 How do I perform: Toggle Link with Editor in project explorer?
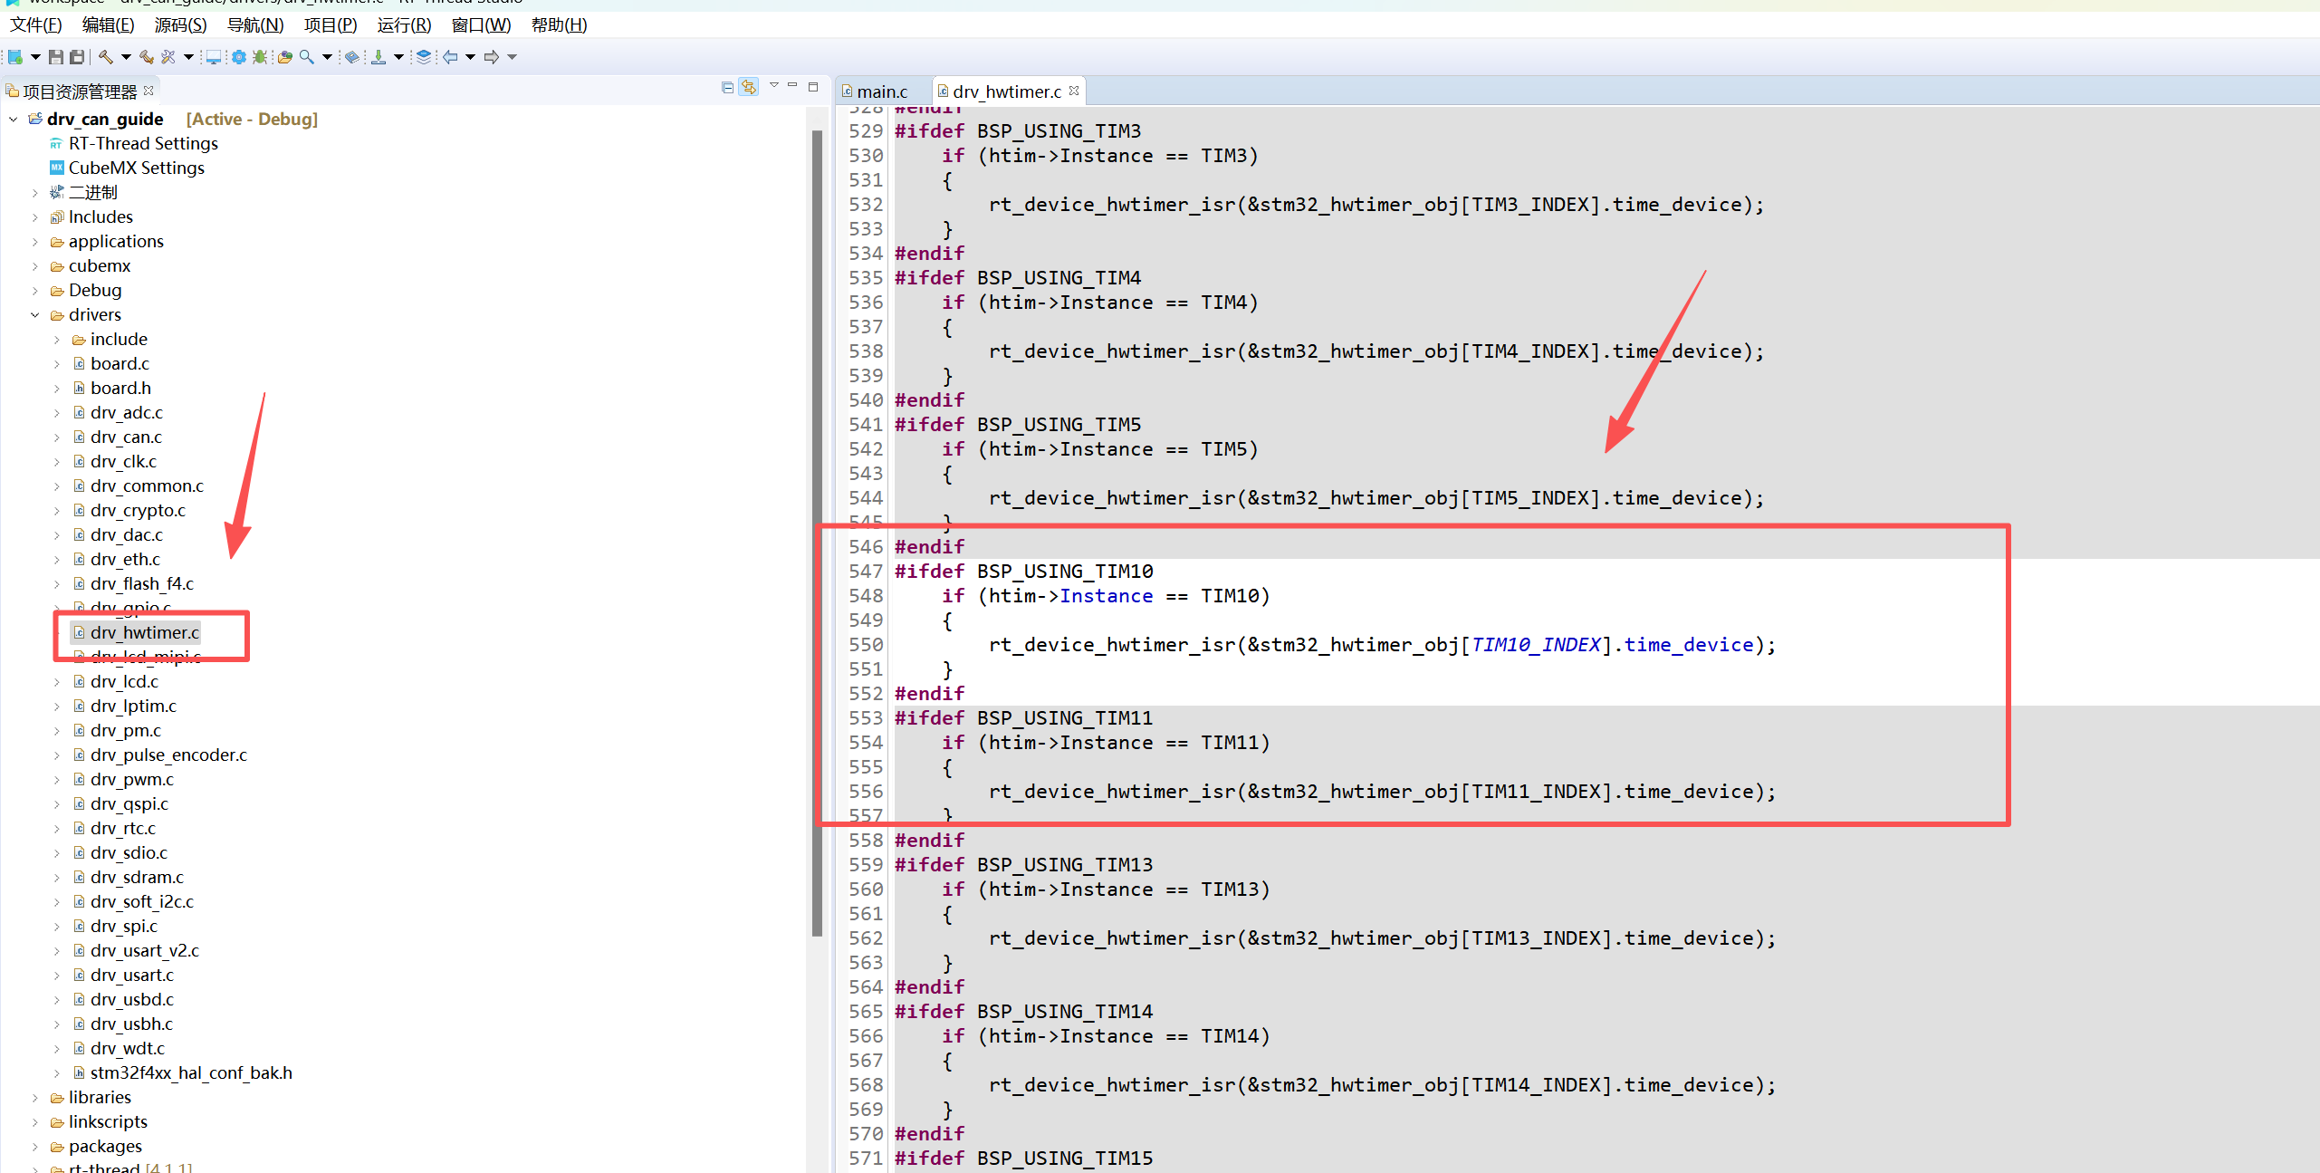tap(749, 87)
